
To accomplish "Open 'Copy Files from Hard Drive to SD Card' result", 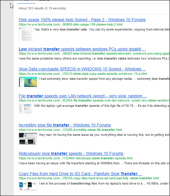I will point(80,174).
